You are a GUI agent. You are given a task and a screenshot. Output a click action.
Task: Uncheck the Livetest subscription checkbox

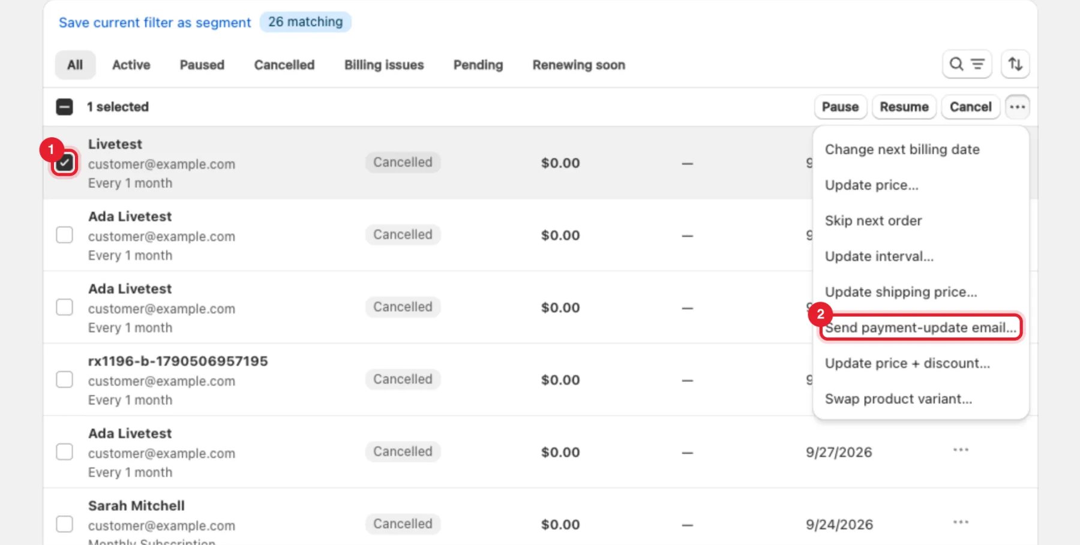click(x=64, y=162)
